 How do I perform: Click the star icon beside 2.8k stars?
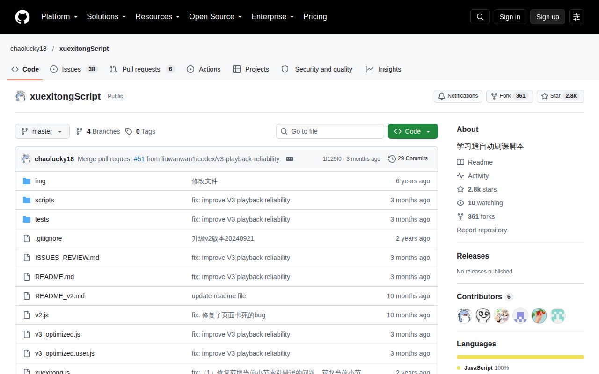(x=460, y=189)
